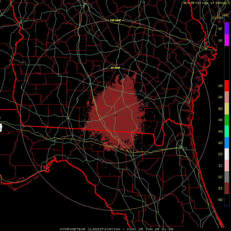Viewport: 231px width, 231px height.
Task: Click the radar site dot at map center
Action: 115,116
